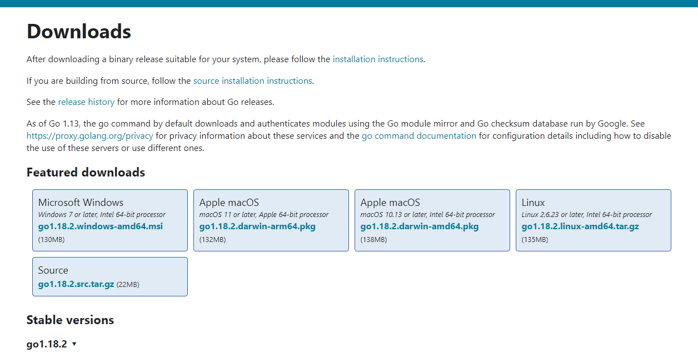
Task: Collapse the go1.18.2 stable version section
Action: click(x=51, y=344)
